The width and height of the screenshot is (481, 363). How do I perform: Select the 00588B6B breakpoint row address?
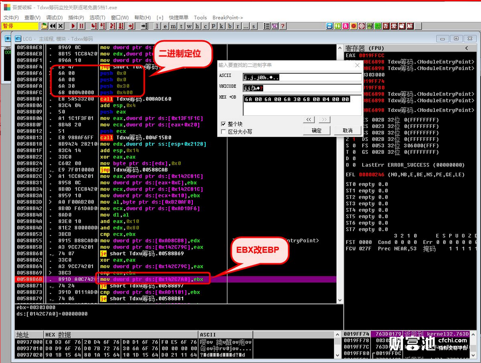[30, 279]
